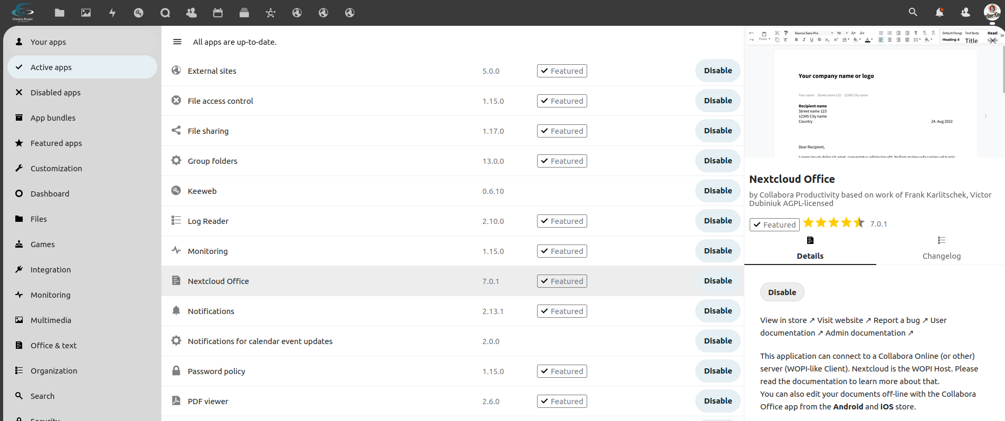
Task: Click the PDF viewer document icon
Action: (x=176, y=400)
